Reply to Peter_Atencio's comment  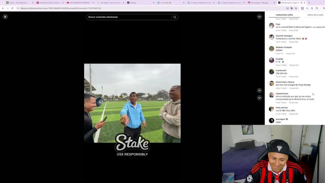point(294,114)
